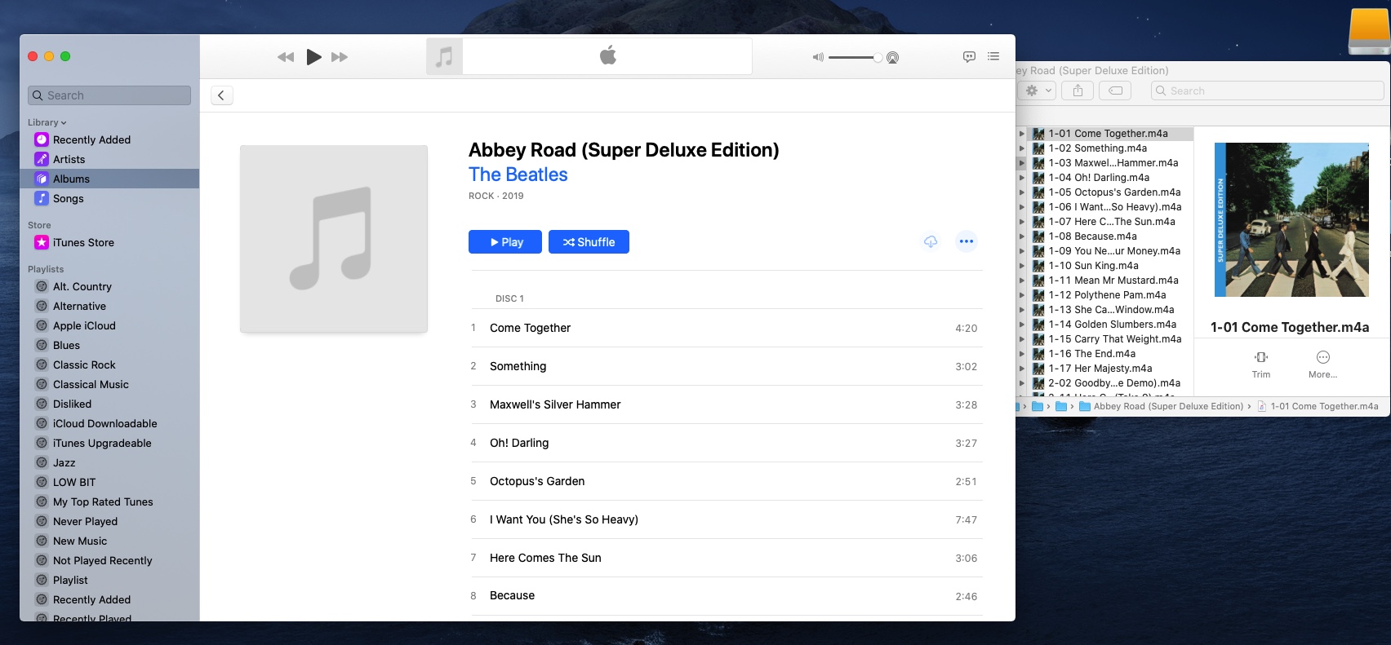The image size is (1391, 645).
Task: Show the lyrics panel
Action: point(969,57)
